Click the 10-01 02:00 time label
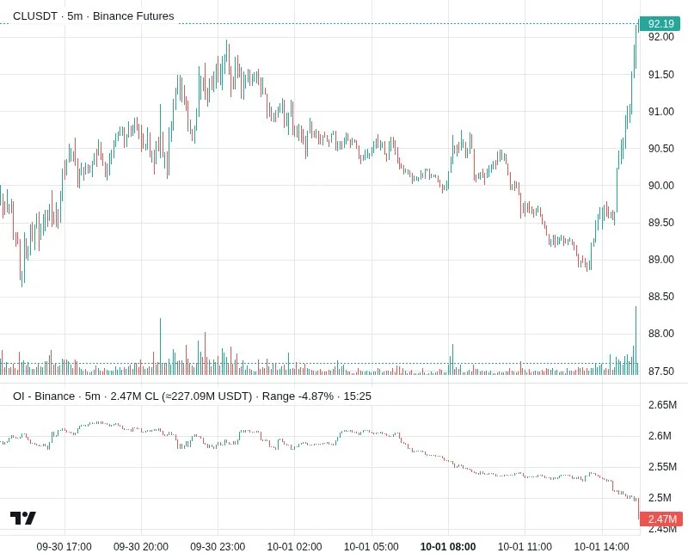The width and height of the screenshot is (688, 559). click(294, 547)
